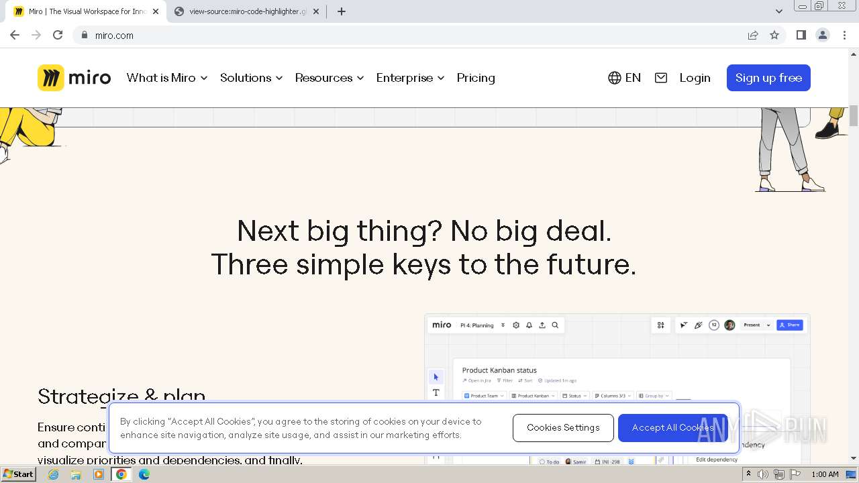The width and height of the screenshot is (859, 483).
Task: Click the Sign up free button
Action: (768, 78)
